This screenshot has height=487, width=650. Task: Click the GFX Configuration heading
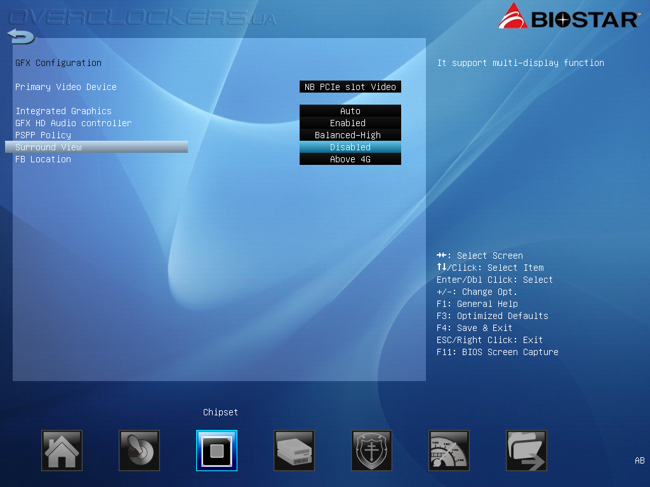click(58, 63)
